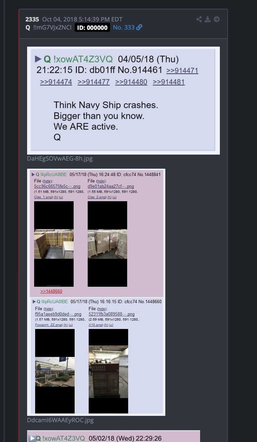Click the chain link icon beside No. 333
The width and height of the screenshot is (257, 442).
tap(139, 27)
